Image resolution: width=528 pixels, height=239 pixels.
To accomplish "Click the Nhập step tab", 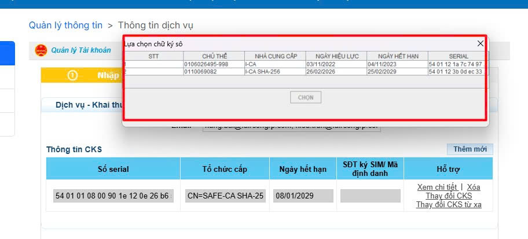I will tap(108, 75).
